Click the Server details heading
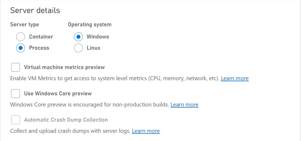The image size is (301, 141). click(x=35, y=10)
